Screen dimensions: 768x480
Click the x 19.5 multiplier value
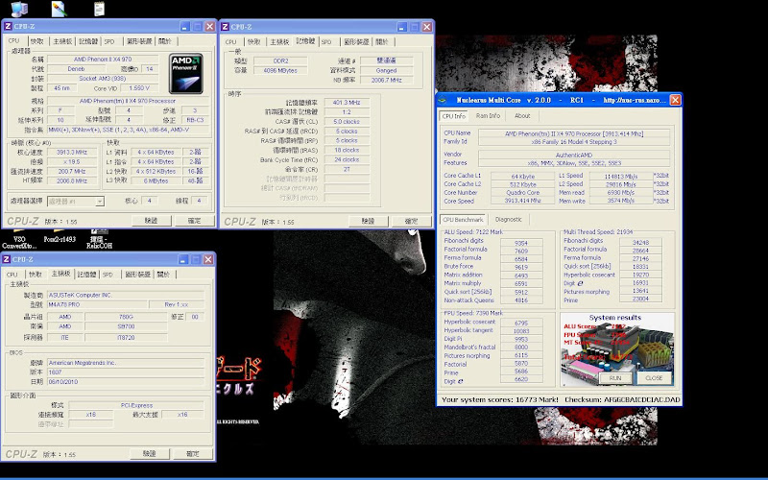72,161
